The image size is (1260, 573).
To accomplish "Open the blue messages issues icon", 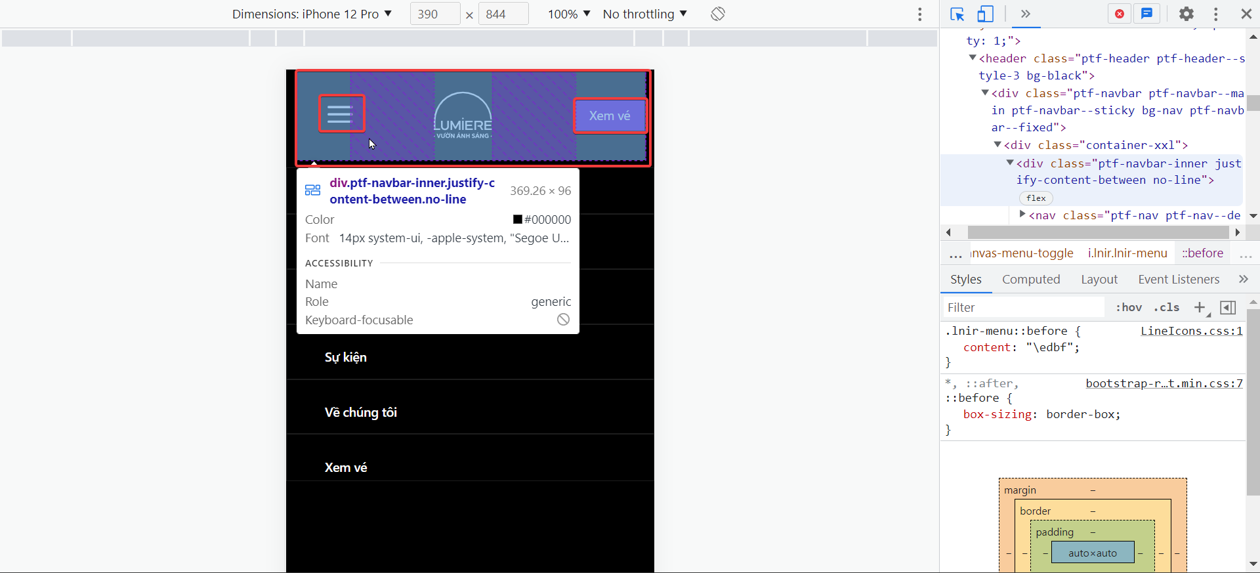I will click(1146, 14).
